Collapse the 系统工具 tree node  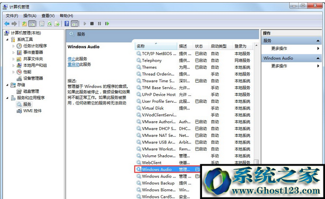(x=8, y=39)
